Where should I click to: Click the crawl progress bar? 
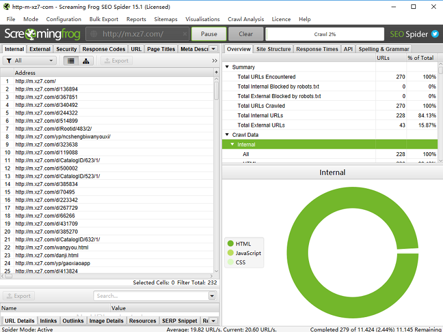(325, 34)
